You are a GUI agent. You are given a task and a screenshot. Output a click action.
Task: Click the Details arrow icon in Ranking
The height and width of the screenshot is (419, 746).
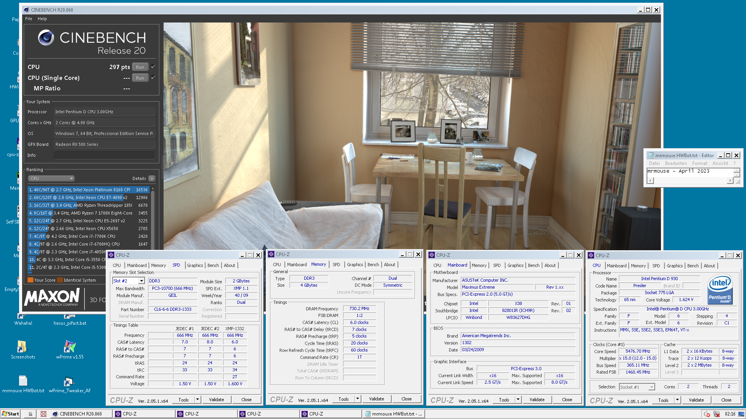pos(152,178)
